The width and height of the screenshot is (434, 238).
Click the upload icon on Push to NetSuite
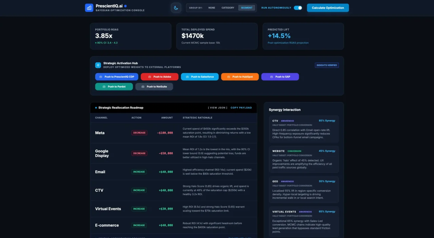(143, 87)
